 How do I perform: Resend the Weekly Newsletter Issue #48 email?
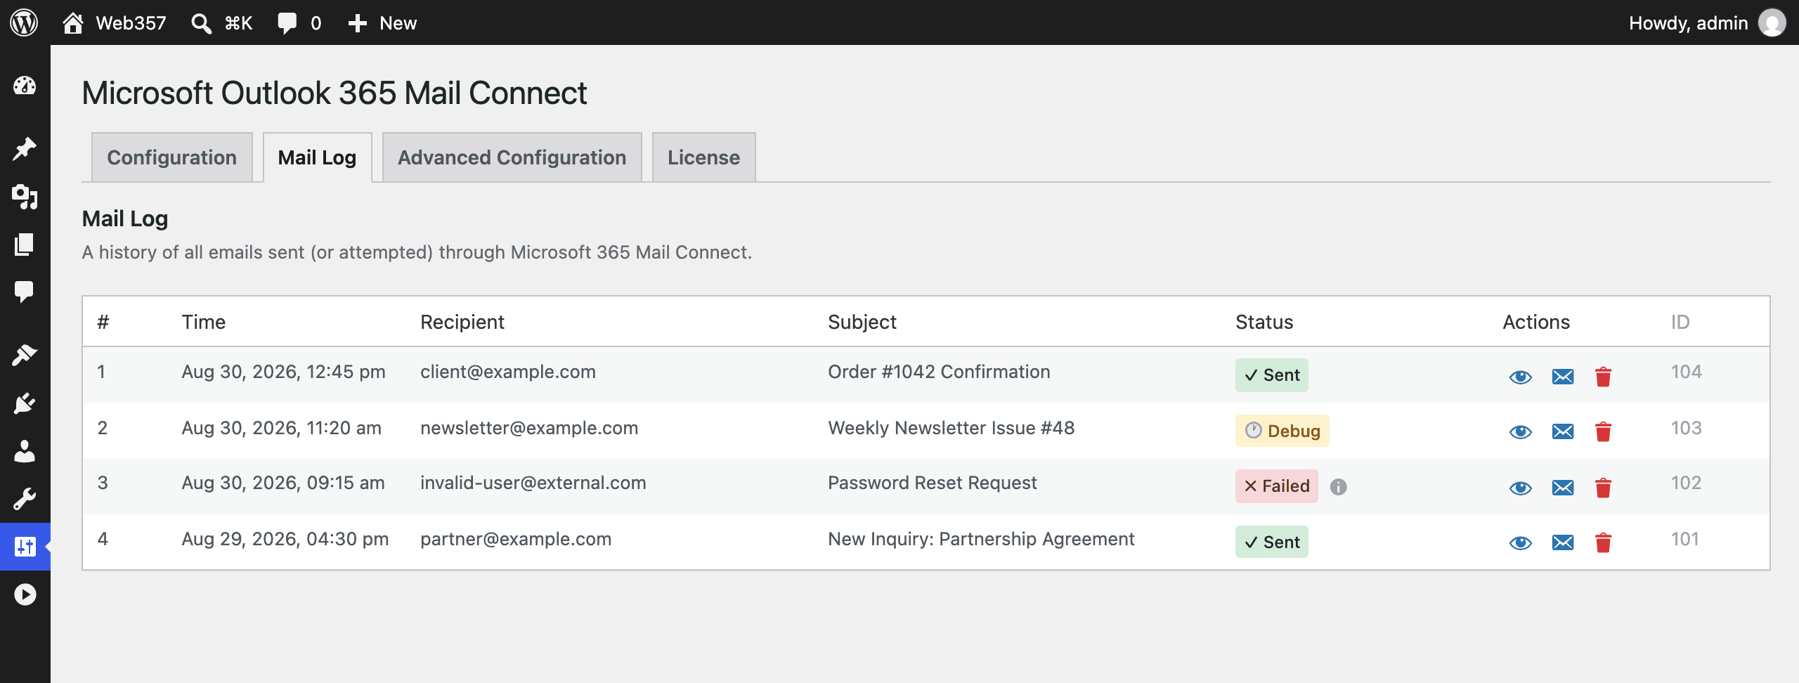tap(1563, 431)
